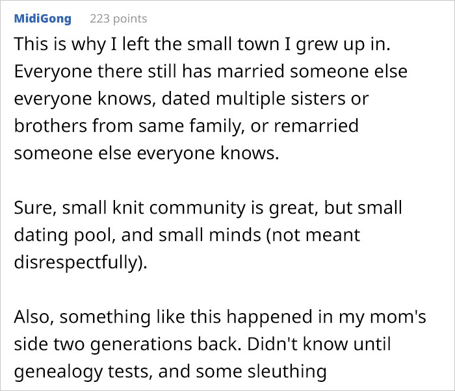Click the word "remarried" in the first paragraph
455x391 pixels.
[x=317, y=125]
